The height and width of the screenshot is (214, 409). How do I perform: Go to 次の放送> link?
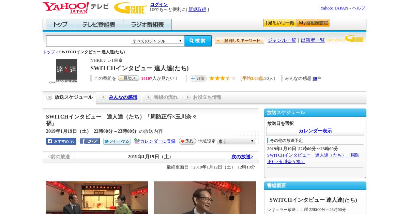pyautogui.click(x=242, y=157)
